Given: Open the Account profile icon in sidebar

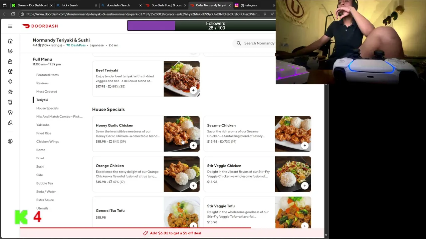Looking at the screenshot, I should click(10, 141).
